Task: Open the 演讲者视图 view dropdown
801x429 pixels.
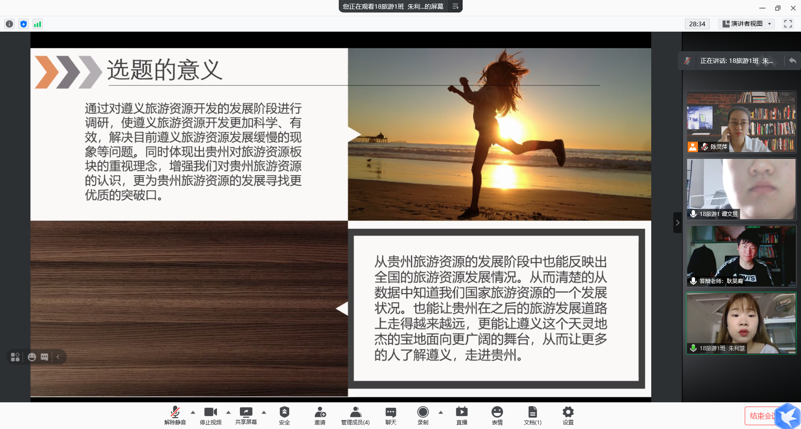Action: click(x=746, y=24)
